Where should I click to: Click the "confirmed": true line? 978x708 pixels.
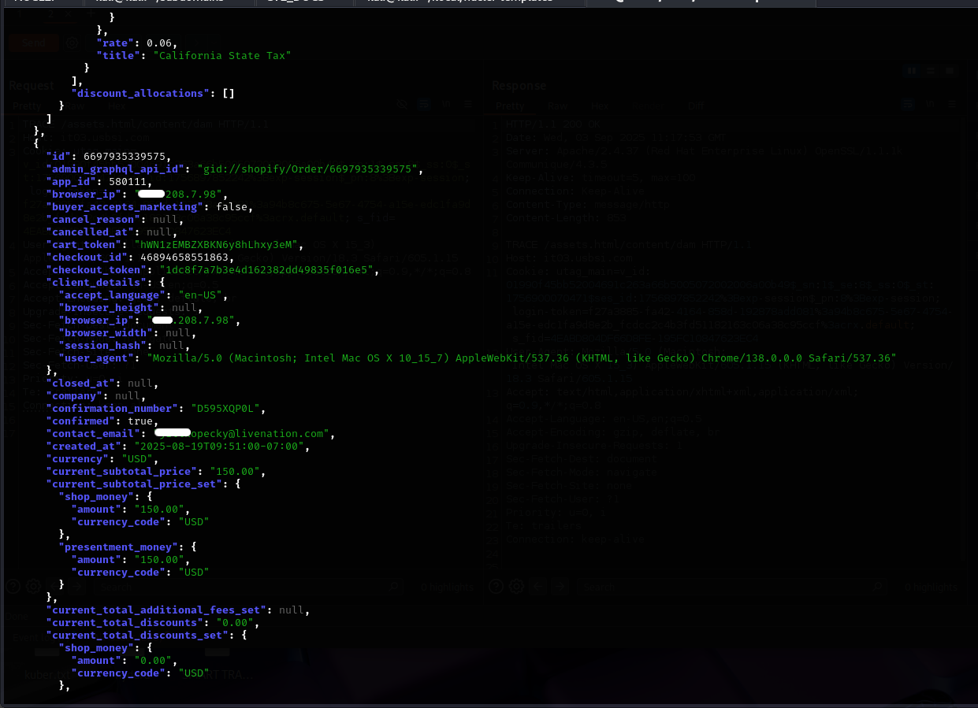tap(102, 421)
